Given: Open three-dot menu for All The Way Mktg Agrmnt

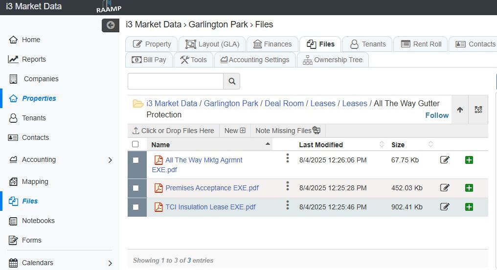Looking at the screenshot, I should tap(288, 157).
